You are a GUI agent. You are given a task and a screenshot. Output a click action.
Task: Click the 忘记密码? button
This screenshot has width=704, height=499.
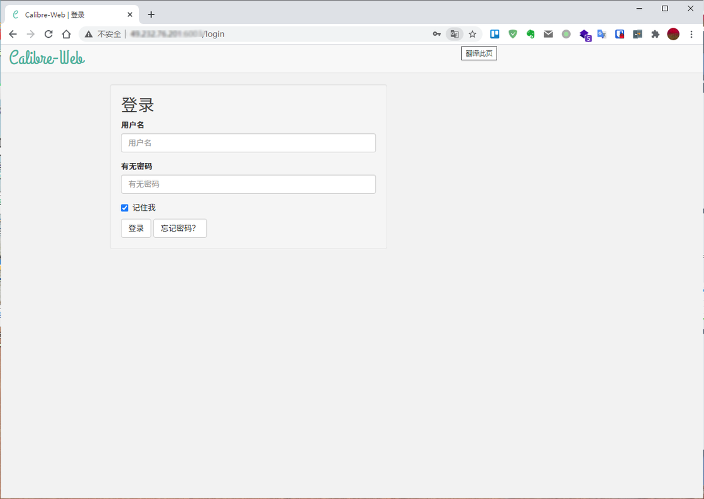click(180, 228)
